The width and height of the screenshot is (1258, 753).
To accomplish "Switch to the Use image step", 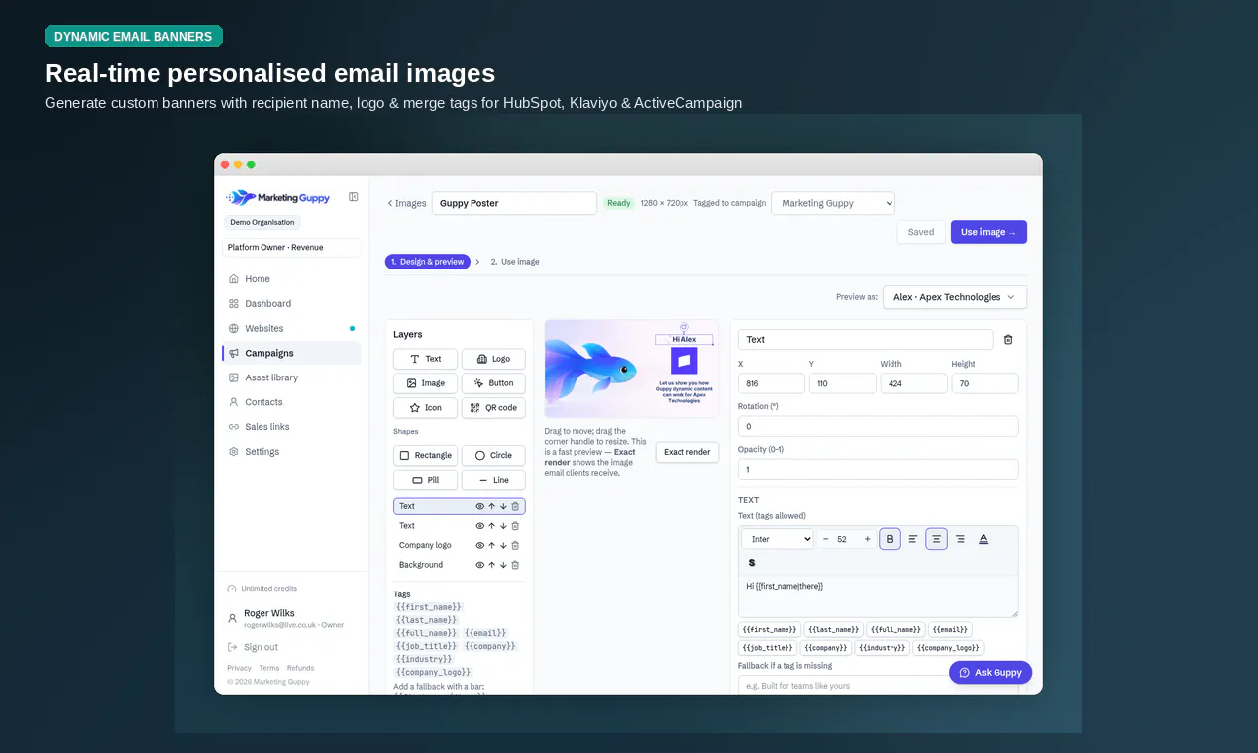I will [515, 262].
